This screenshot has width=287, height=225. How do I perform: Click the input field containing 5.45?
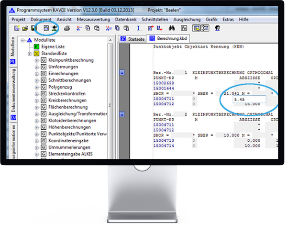tap(261, 99)
